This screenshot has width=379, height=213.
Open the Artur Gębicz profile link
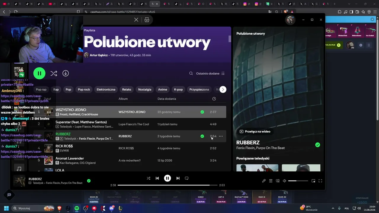(99, 55)
